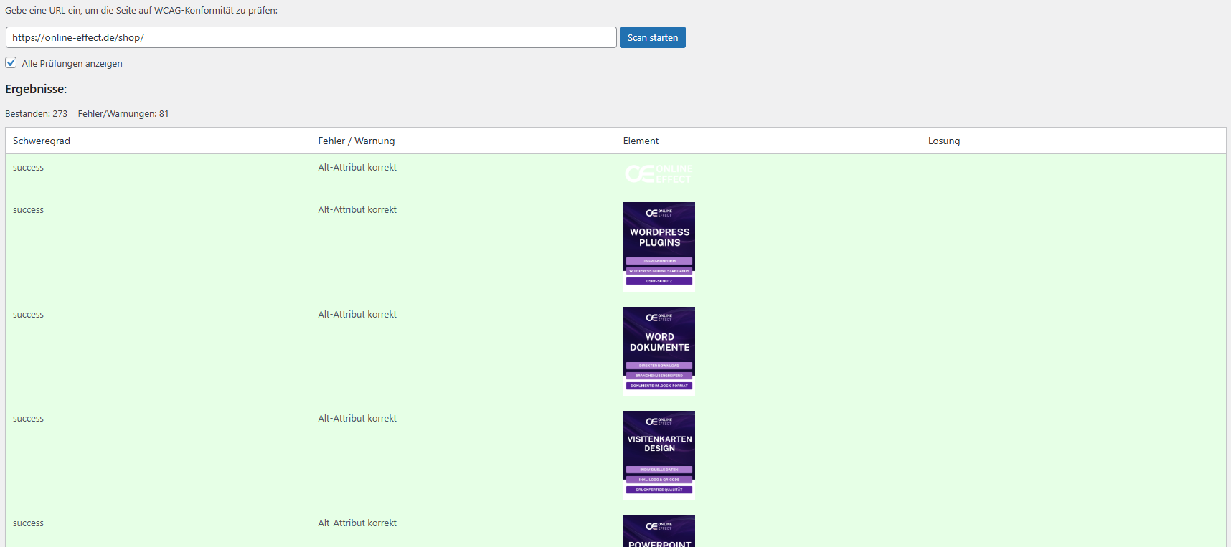Open the WordPress Plugins thumbnail image
The image size is (1231, 547).
click(x=659, y=246)
